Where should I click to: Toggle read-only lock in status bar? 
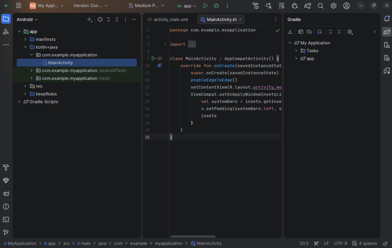(385, 243)
